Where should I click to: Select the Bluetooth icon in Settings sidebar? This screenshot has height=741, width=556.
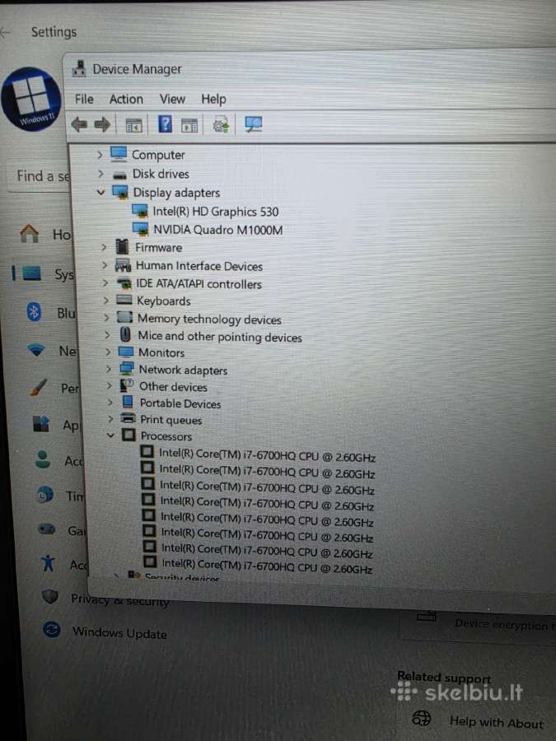click(x=34, y=312)
